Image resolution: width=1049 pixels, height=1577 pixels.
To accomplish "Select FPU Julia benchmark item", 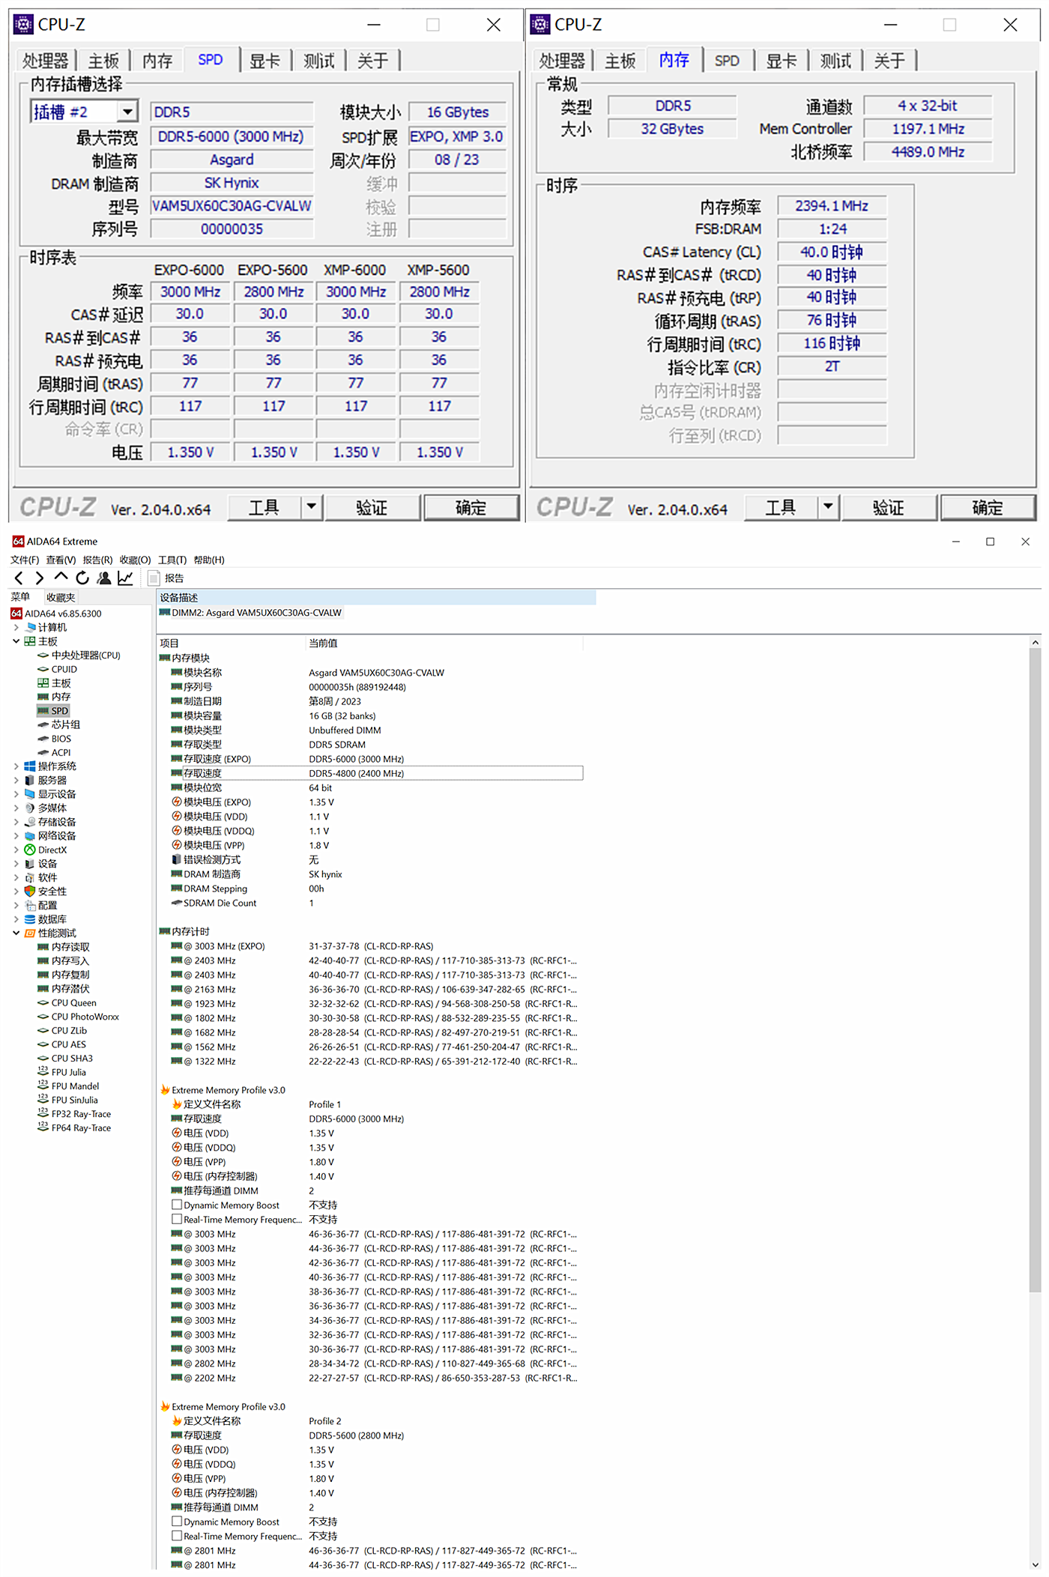I will point(62,1072).
